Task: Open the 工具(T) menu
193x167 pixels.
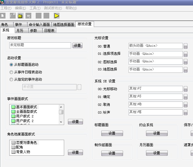Action: click(x=35, y=8)
